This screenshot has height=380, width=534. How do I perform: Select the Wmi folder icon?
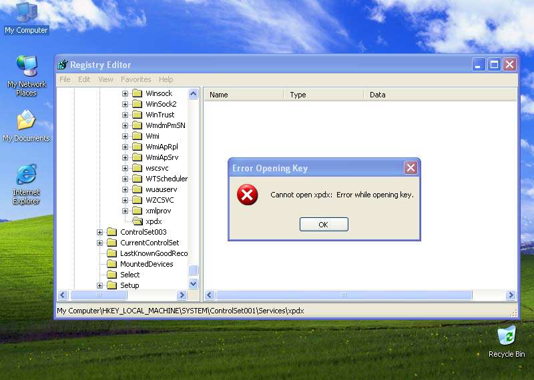tap(138, 136)
